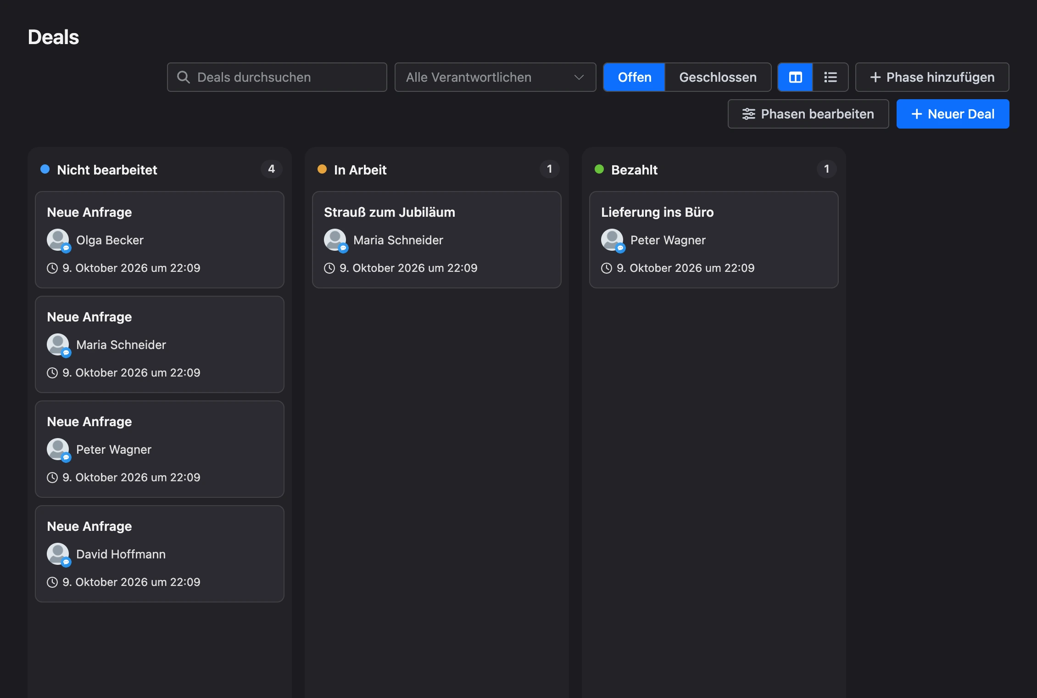
Task: Click the Bezahlt column header
Action: pyautogui.click(x=634, y=170)
